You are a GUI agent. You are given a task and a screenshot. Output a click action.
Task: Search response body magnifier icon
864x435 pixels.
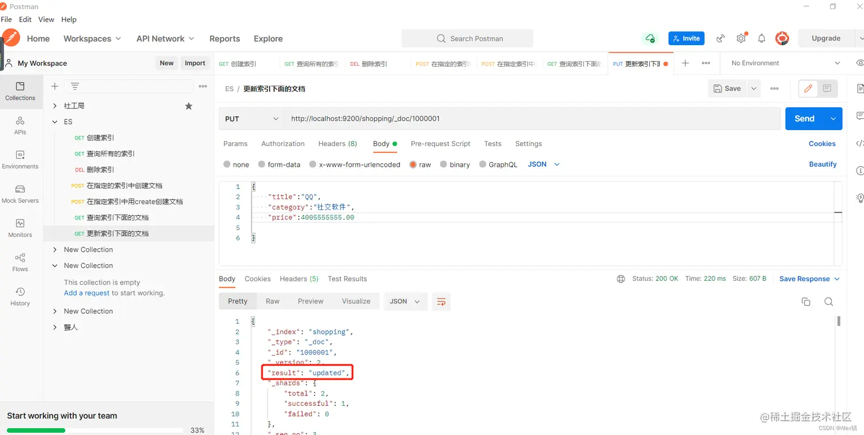[829, 302]
